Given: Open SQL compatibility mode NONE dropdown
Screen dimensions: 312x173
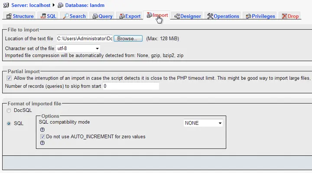Looking at the screenshot, I should click(x=203, y=123).
